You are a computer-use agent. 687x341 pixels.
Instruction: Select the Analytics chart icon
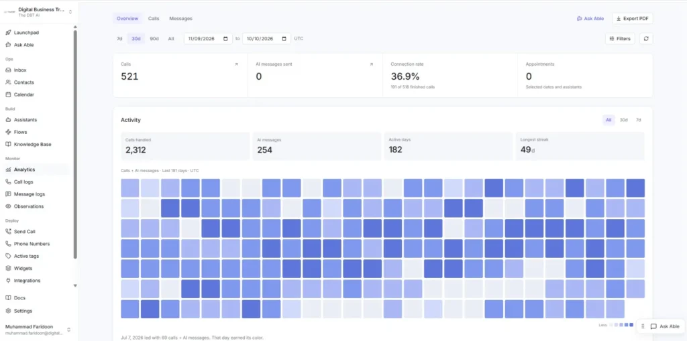pos(8,170)
